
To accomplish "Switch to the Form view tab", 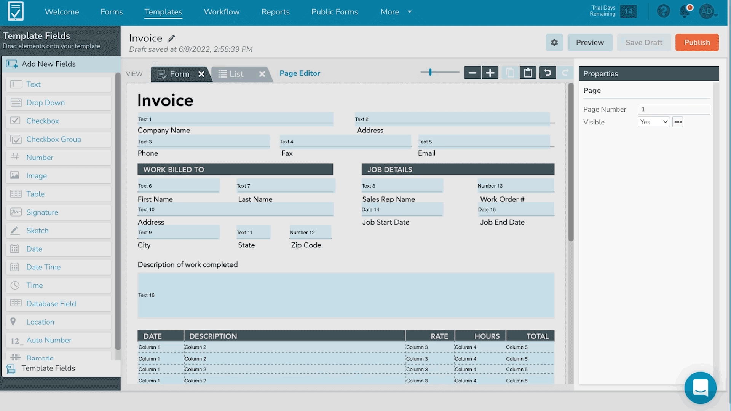I will [179, 74].
